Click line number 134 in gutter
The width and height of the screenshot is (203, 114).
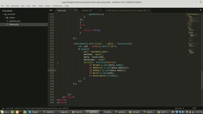pos(52,70)
